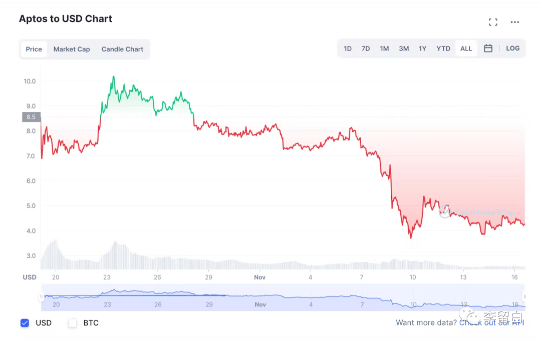
Task: Click the 'Check out our API' link
Action: coord(491,322)
